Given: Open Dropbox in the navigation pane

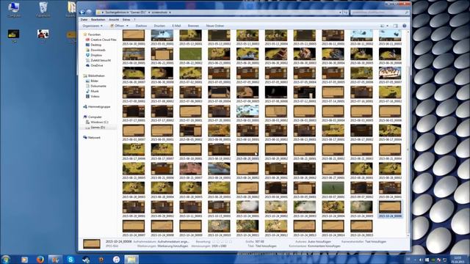Looking at the screenshot, I should pyautogui.click(x=94, y=55).
